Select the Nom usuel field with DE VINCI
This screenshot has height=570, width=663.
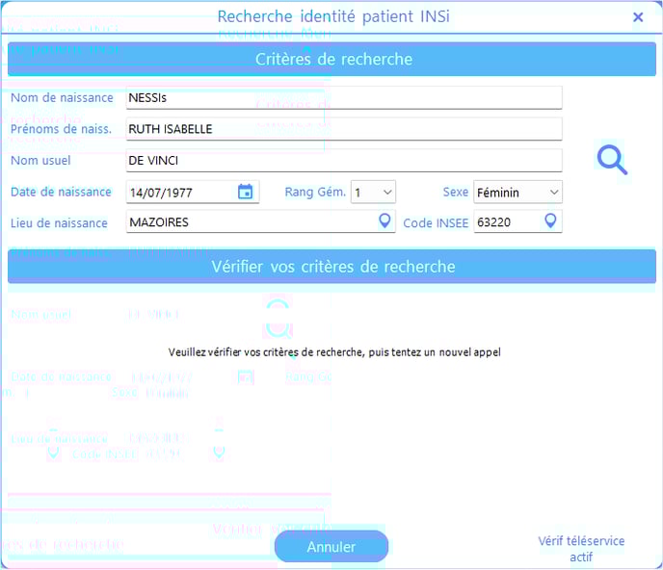tap(342, 160)
